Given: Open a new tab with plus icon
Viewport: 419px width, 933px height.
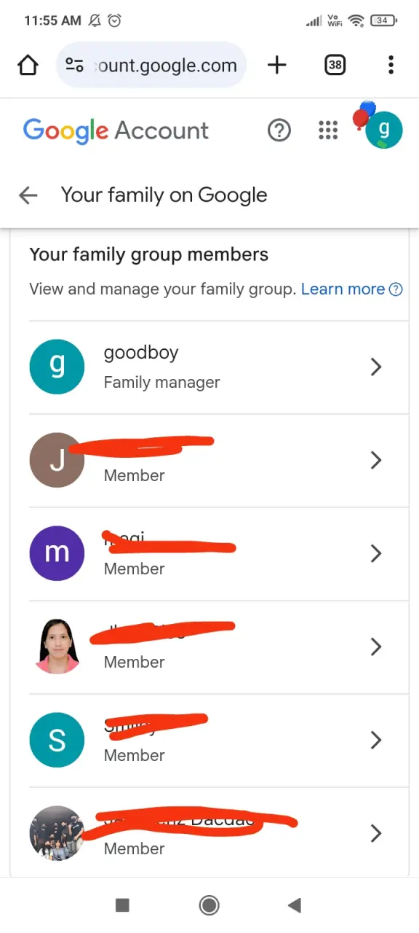Looking at the screenshot, I should pyautogui.click(x=277, y=65).
